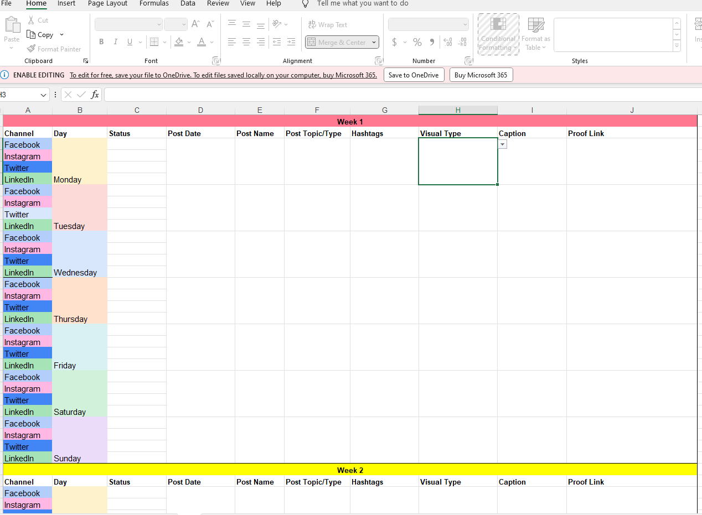Switch to the Page Layout tab
Screen dimensions: 702x515
pyautogui.click(x=107, y=3)
